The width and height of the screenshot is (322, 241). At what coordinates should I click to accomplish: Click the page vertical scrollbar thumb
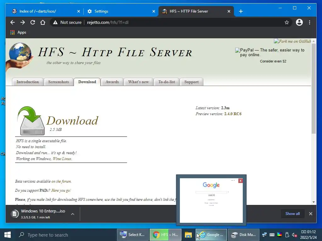[x=314, y=88]
